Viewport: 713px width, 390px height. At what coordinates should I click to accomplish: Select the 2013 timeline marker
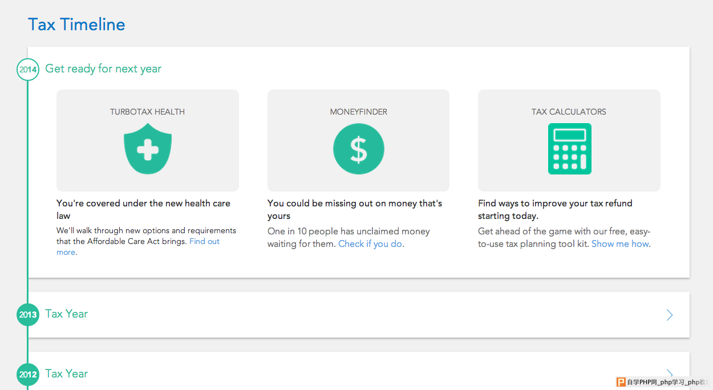28,315
